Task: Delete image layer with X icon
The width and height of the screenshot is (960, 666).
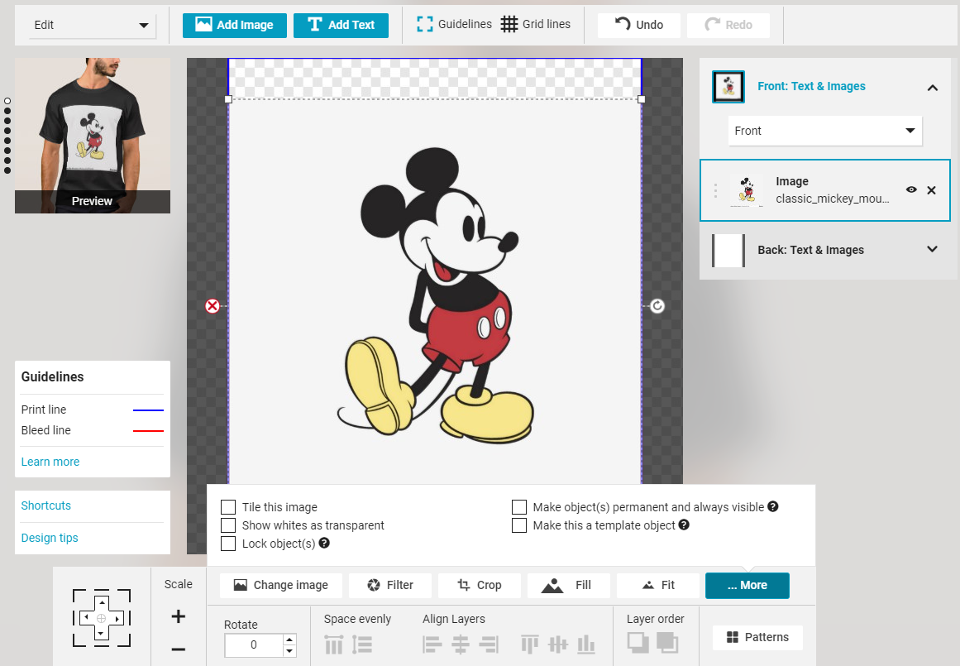Action: [x=931, y=190]
